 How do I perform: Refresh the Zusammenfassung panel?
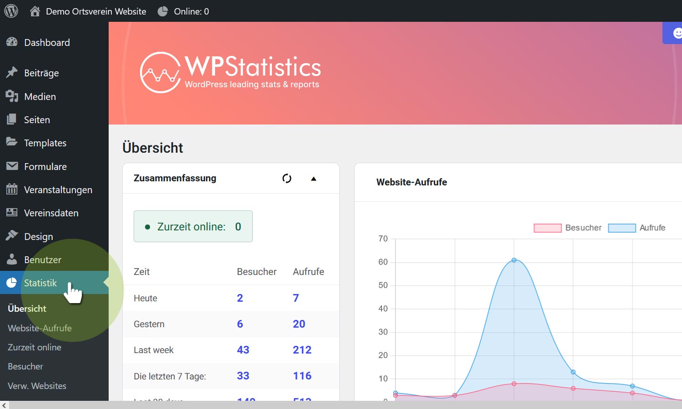tap(287, 178)
